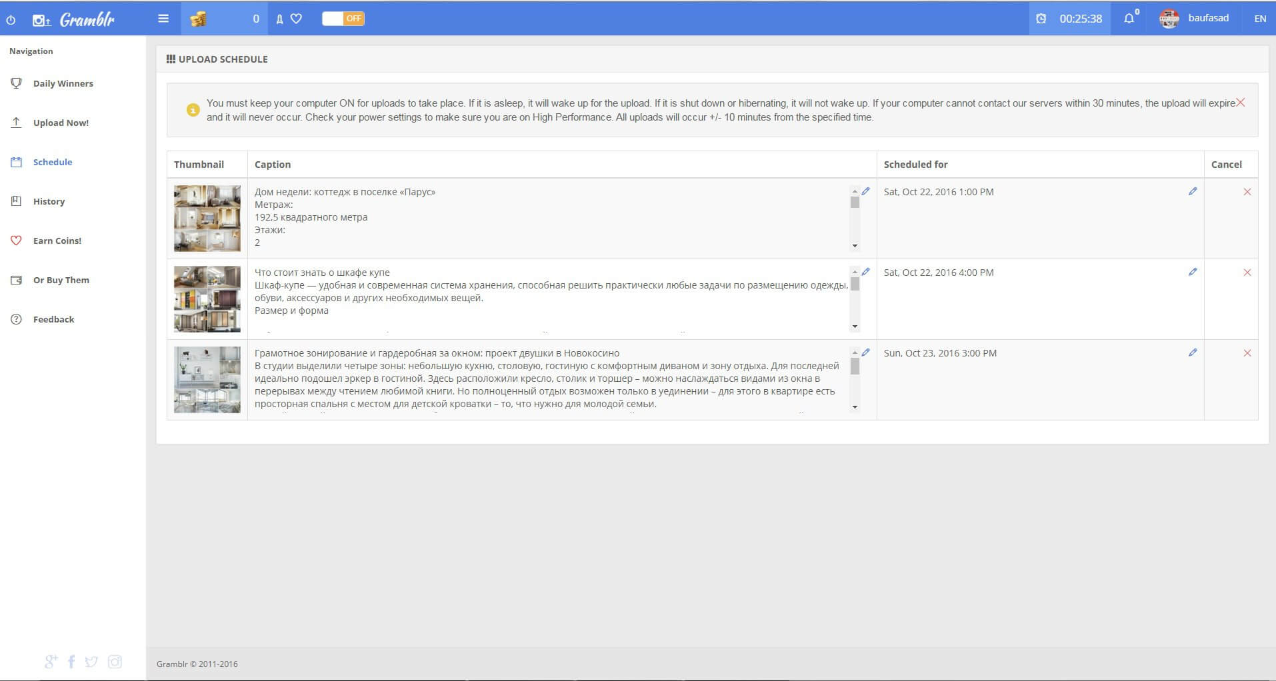This screenshot has width=1276, height=681.
Task: Edit the Oct 22 4:00 PM schedule time
Action: (x=1193, y=272)
